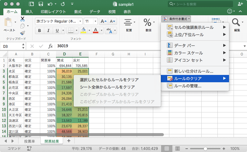Image resolution: width=247 pixels, height=152 pixels.
Task: Open the 条件付き書式 dropdown button
Action: coord(176,19)
